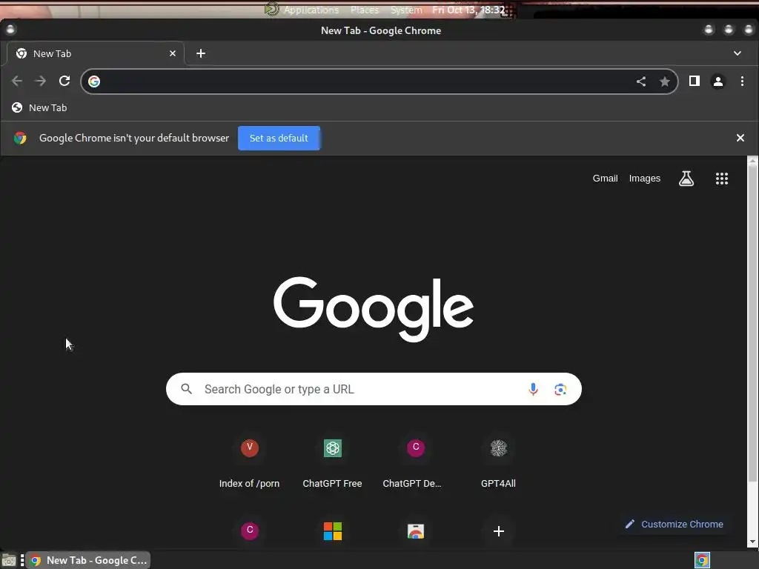Image resolution: width=759 pixels, height=569 pixels.
Task: Open the System menu in top panel
Action: tap(406, 10)
